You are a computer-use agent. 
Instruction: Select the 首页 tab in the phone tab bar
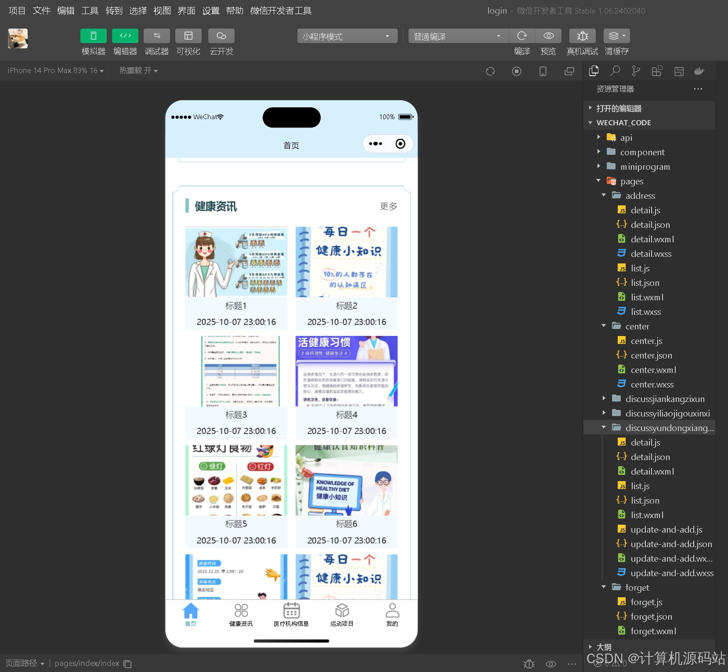[x=191, y=614]
